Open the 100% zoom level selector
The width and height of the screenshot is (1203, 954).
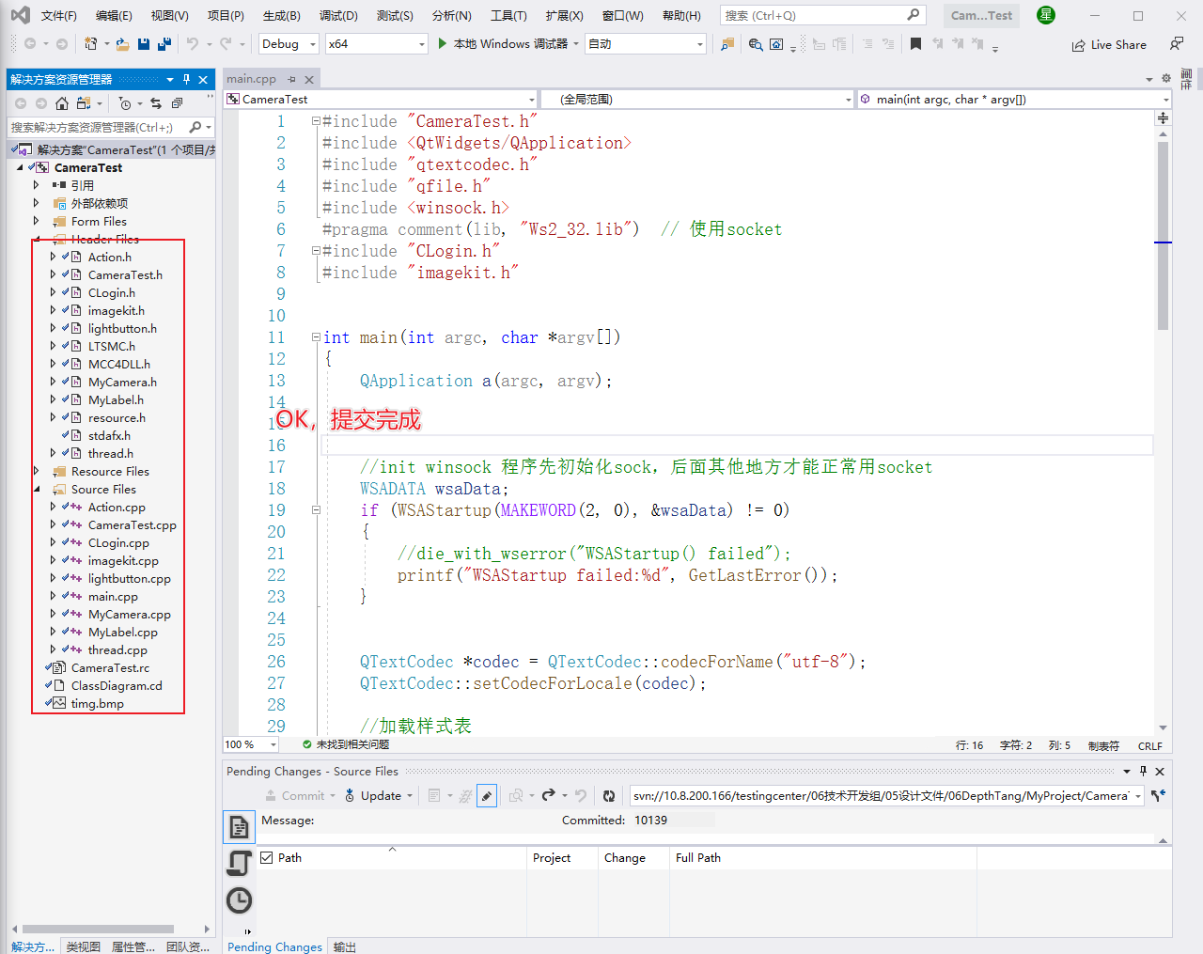249,743
